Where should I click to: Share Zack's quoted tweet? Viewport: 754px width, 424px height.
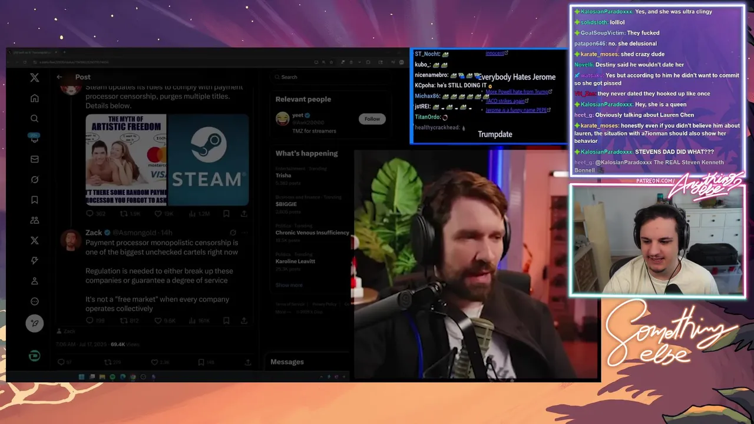pos(244,321)
